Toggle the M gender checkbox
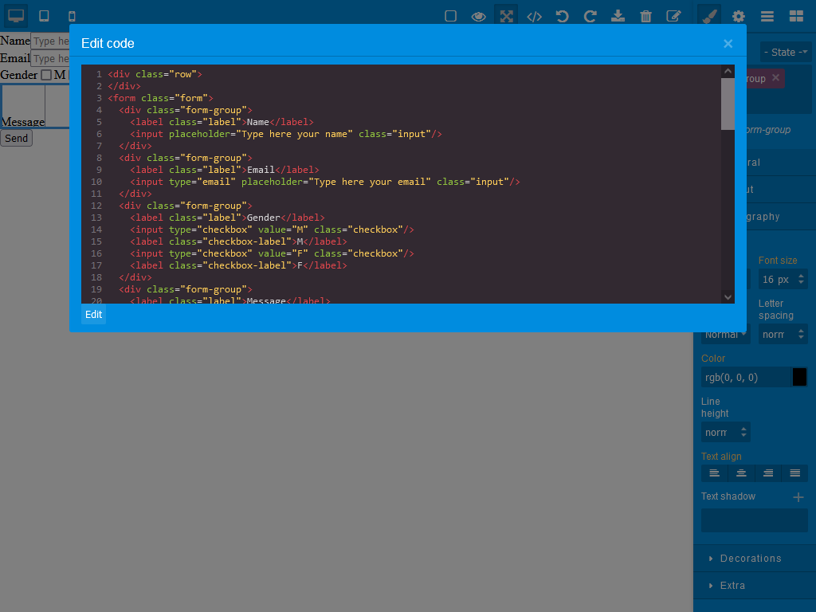816x612 pixels. [x=46, y=75]
